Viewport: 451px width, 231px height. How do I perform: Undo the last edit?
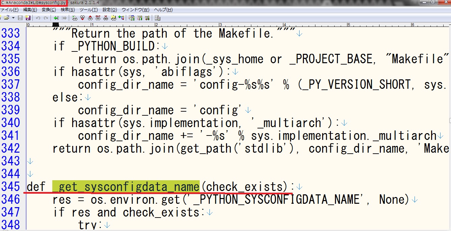pos(38,18)
